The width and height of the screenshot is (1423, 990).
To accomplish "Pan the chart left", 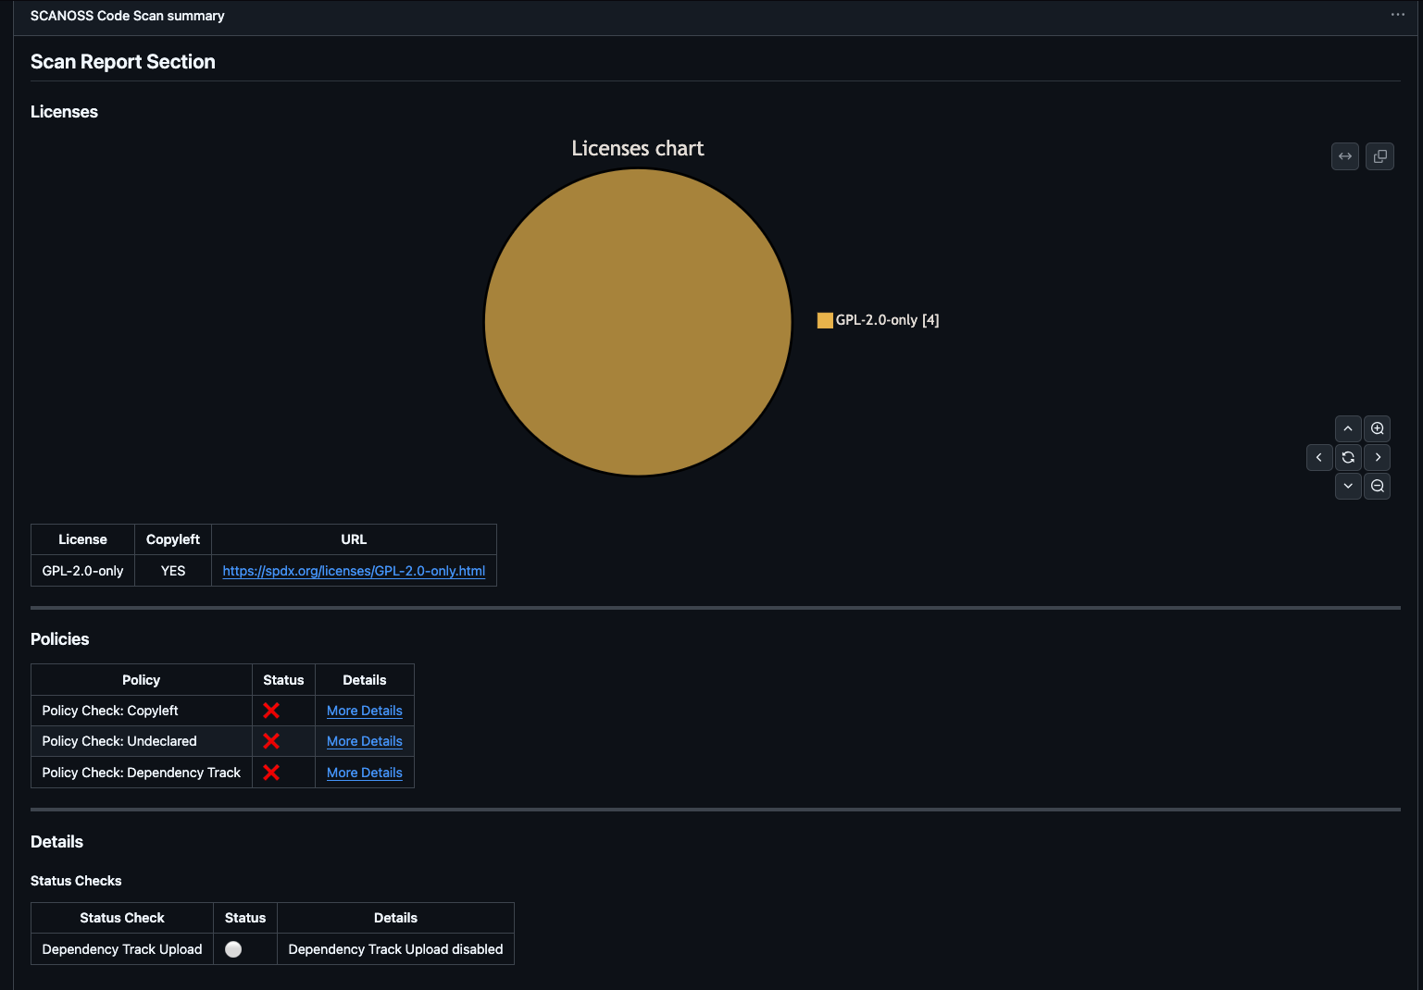I will coord(1319,457).
